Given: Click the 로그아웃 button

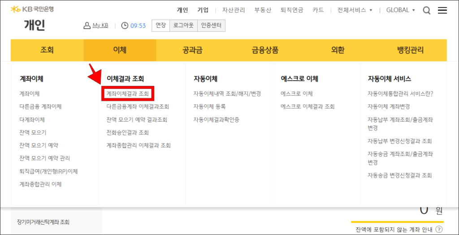Looking at the screenshot, I should (x=183, y=26).
